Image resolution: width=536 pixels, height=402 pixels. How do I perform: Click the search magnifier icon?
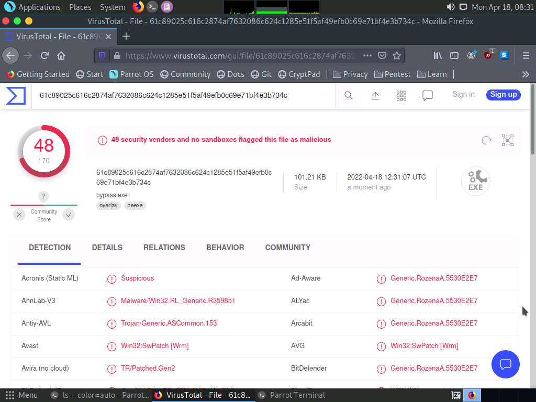pyautogui.click(x=349, y=95)
